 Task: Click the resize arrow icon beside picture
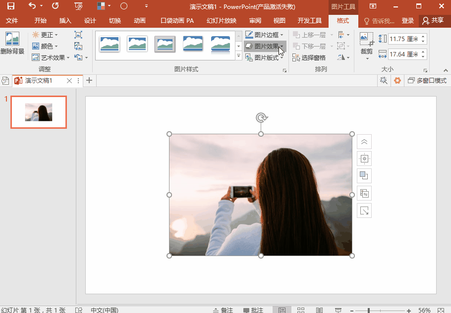tap(364, 210)
